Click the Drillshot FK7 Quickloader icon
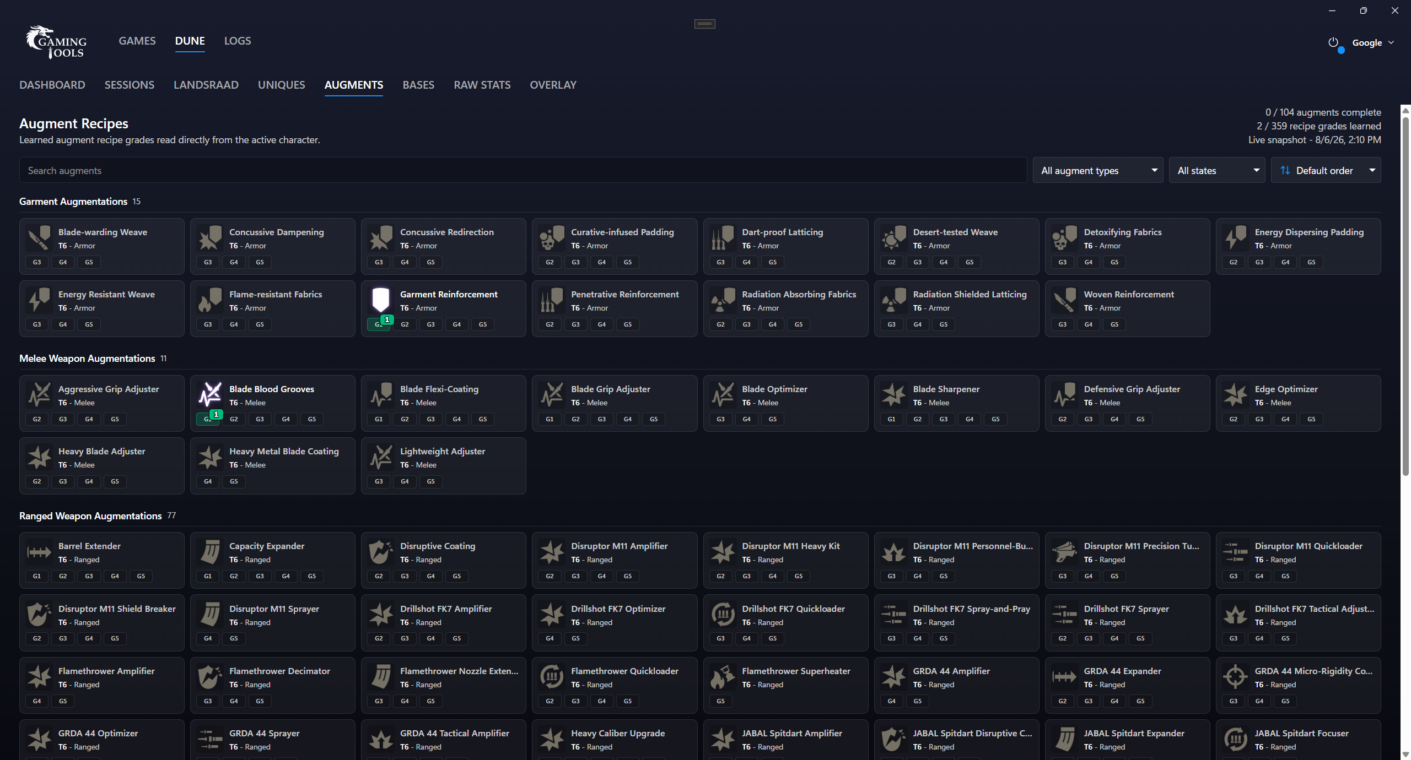The image size is (1411, 760). [723, 615]
